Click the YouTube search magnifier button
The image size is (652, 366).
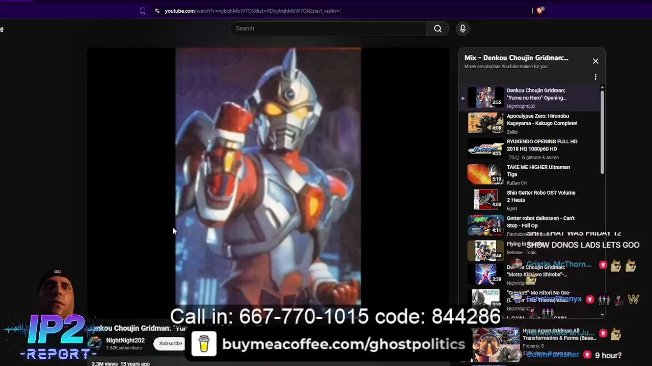(438, 28)
